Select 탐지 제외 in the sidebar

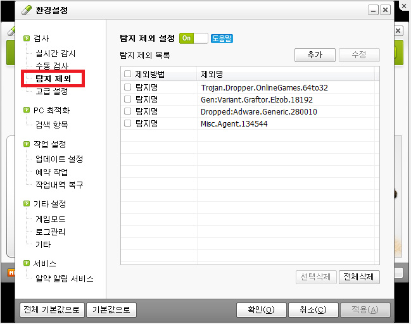[53, 78]
